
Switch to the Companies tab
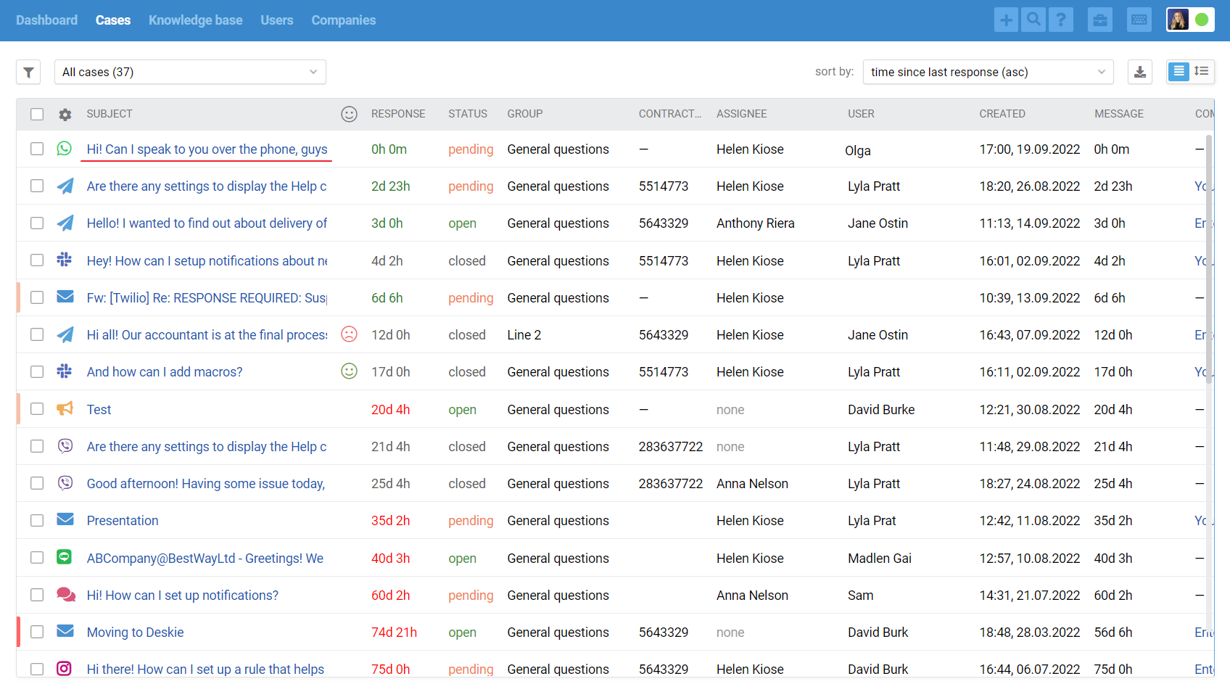click(343, 20)
